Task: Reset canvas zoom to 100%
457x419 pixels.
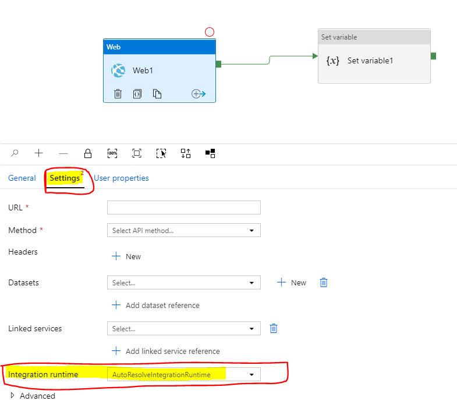Action: [112, 153]
